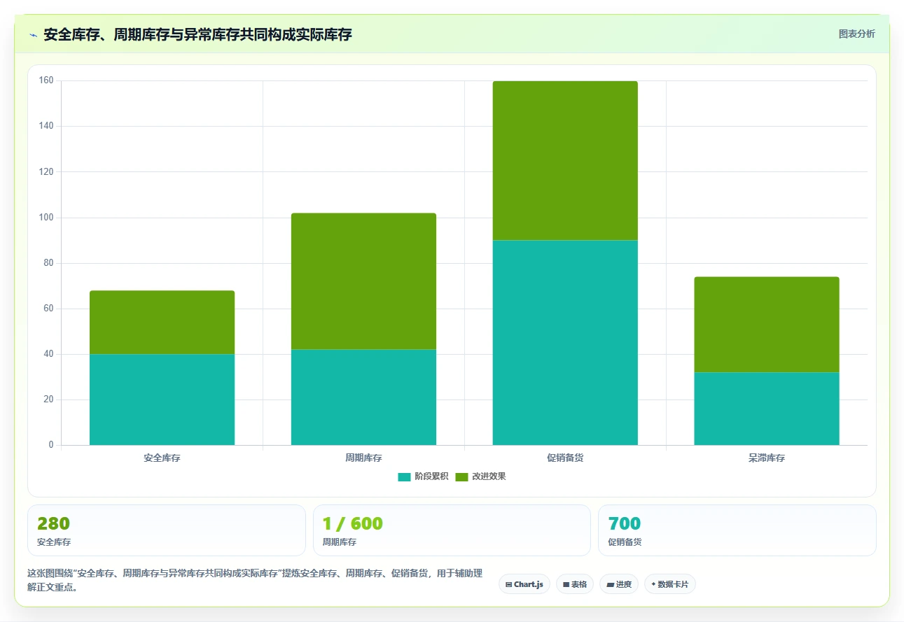This screenshot has width=904, height=622.
Task: Toggle the 阶段累积 legend item
Action: coord(423,476)
